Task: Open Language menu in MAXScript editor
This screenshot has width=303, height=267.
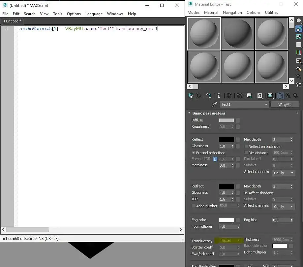Action: (94, 14)
